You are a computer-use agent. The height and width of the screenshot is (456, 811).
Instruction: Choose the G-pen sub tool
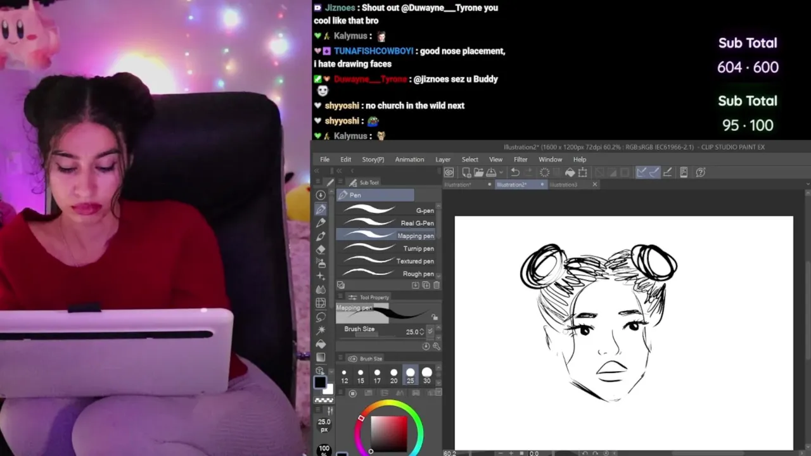pyautogui.click(x=386, y=210)
